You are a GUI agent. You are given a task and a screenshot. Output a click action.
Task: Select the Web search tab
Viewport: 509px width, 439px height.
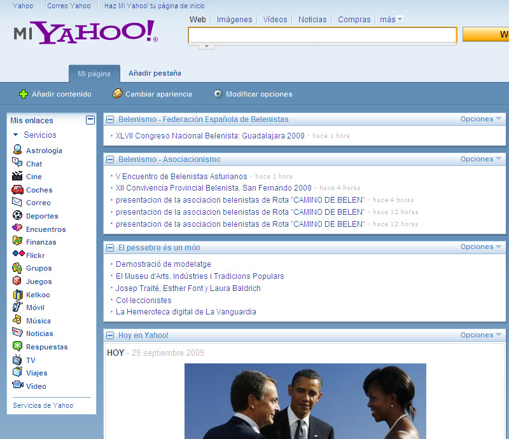198,20
